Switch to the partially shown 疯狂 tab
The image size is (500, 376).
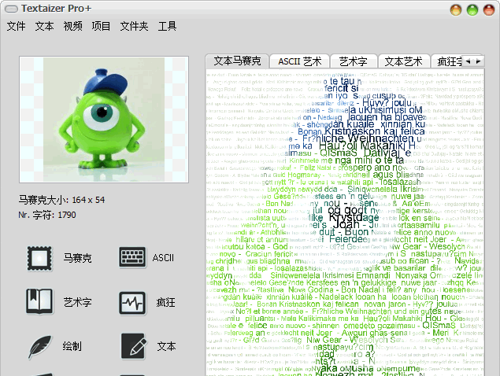pyautogui.click(x=447, y=61)
